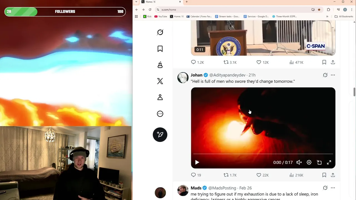This screenshot has height=200, width=356.
Task: Open Grok from the X sidebar
Action: click(x=160, y=32)
